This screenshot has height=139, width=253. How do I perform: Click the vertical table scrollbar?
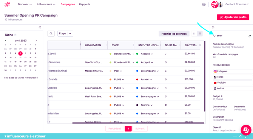[x=205, y=76]
